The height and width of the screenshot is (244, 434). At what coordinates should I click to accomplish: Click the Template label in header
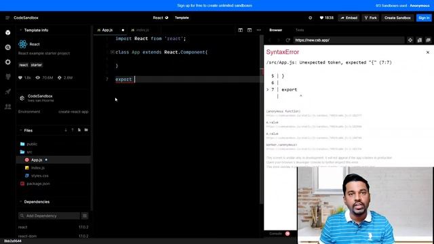pos(182,18)
